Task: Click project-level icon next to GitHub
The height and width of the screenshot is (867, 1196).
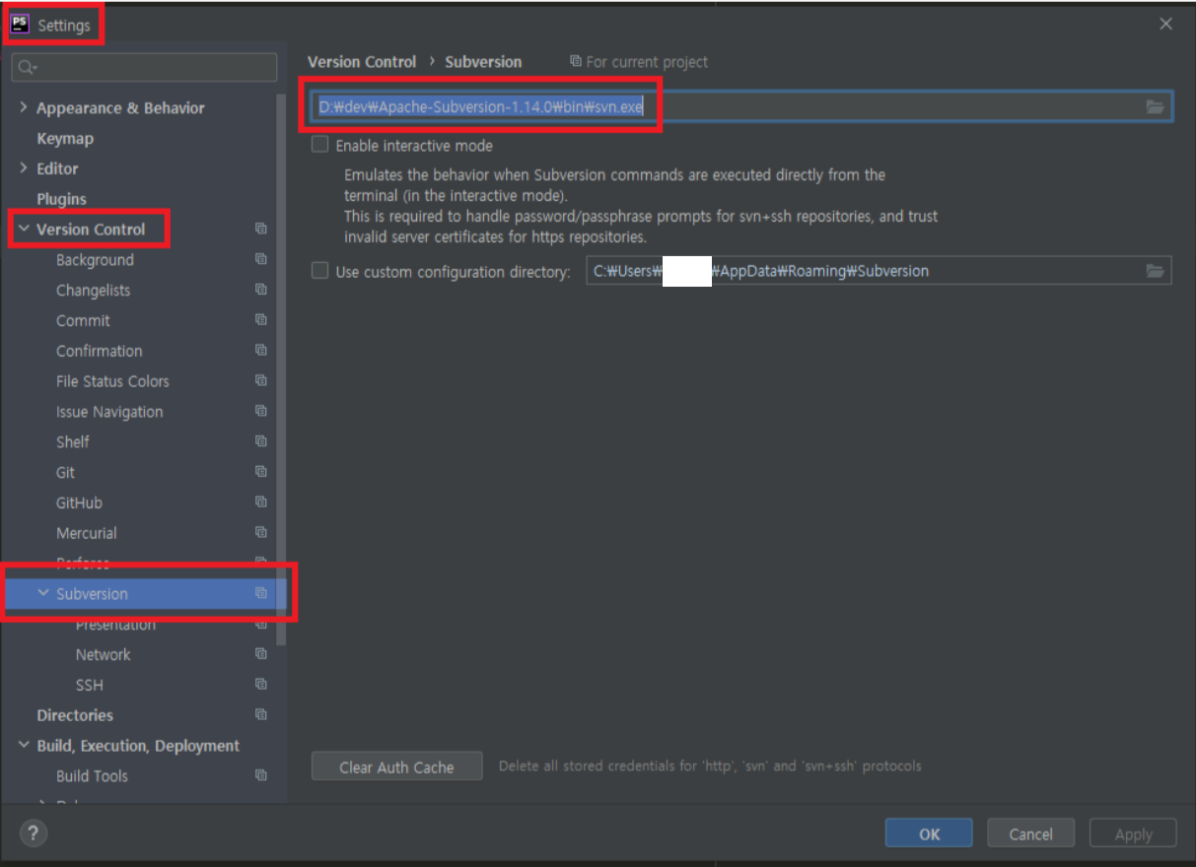Action: click(x=260, y=502)
